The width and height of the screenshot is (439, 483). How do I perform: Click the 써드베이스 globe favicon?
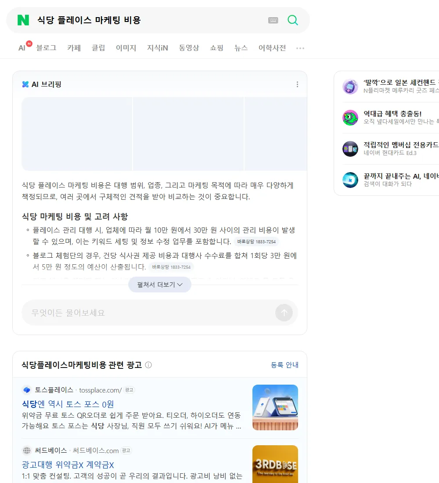27,451
